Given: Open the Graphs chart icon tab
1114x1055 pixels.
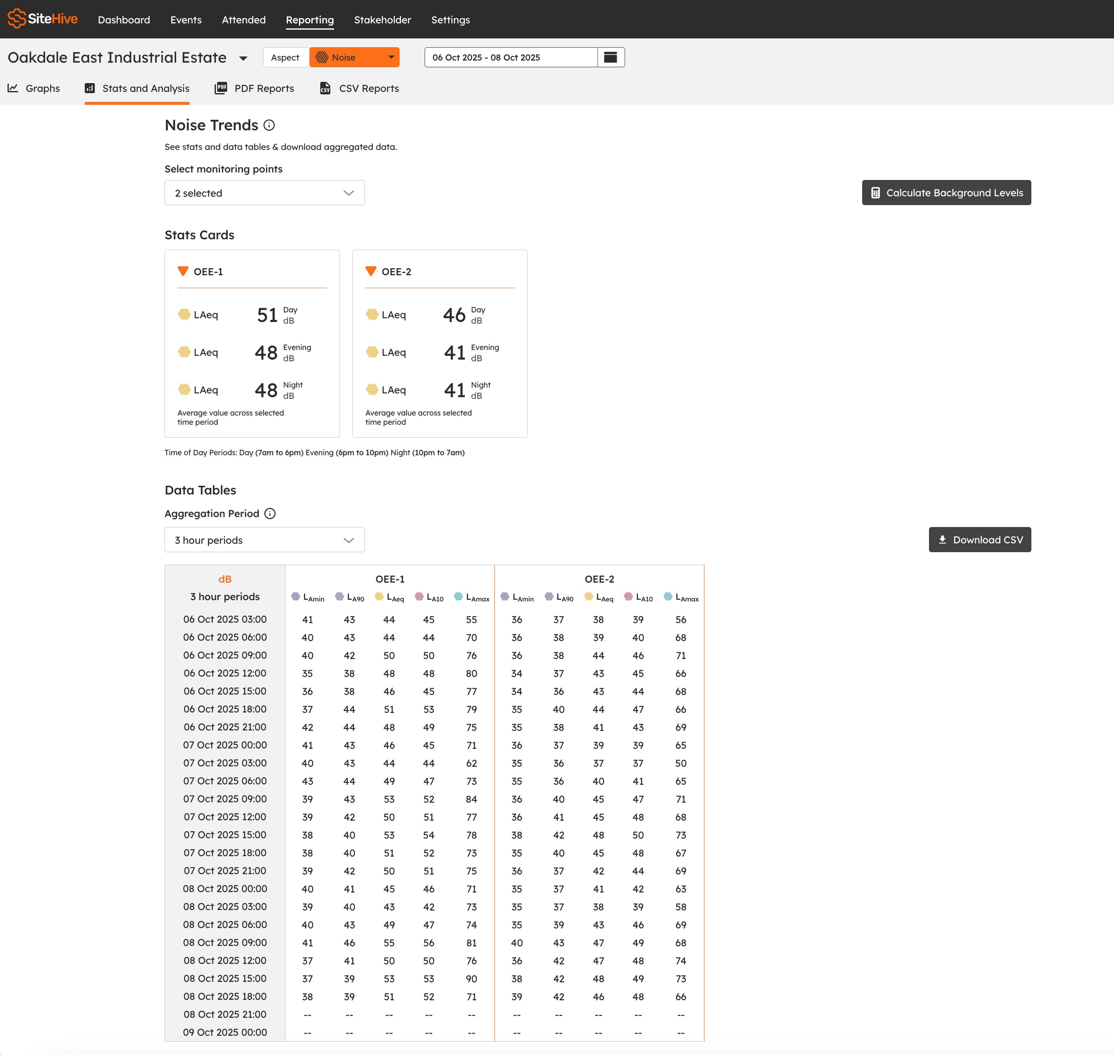Looking at the screenshot, I should click(x=13, y=88).
